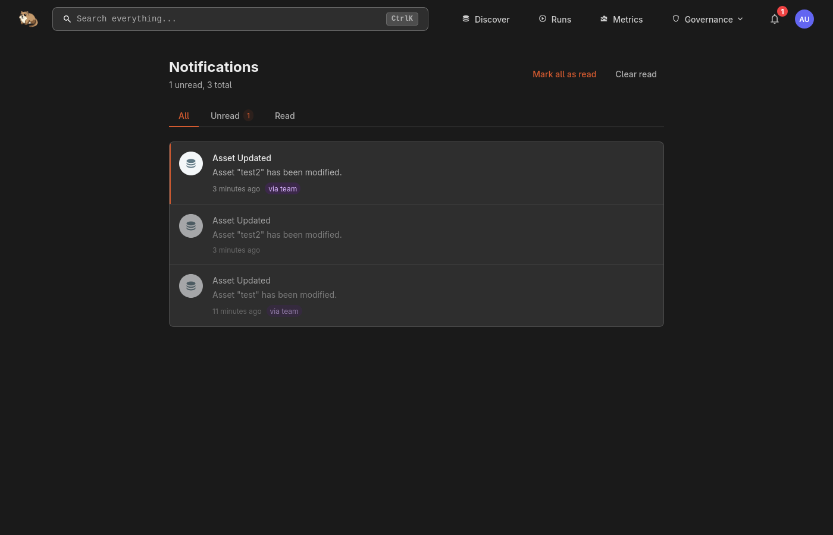
Task: Switch to the Read tab
Action: tap(284, 116)
